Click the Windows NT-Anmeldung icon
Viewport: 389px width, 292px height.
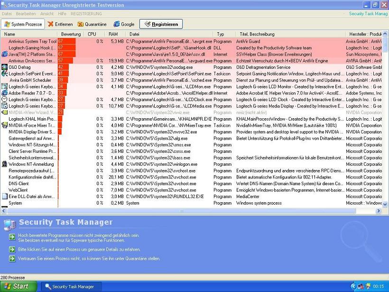(x=4, y=164)
